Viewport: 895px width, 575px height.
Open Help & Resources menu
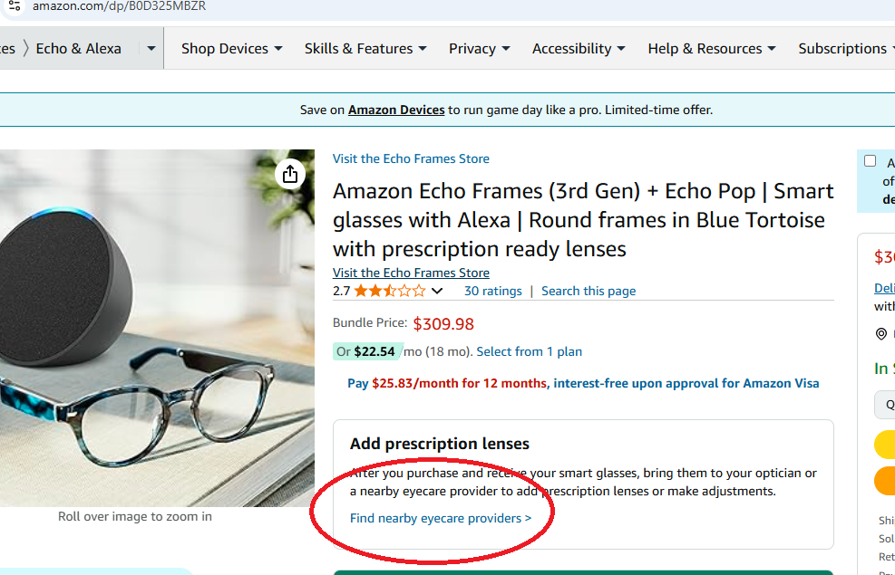pos(711,48)
